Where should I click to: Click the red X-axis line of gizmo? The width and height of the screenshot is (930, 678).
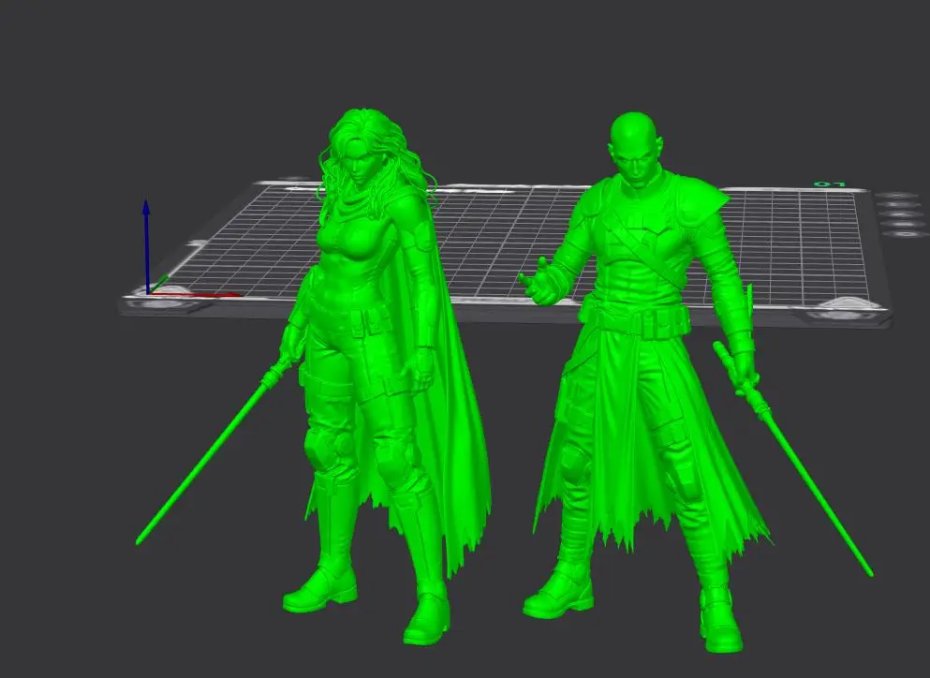click(196, 294)
